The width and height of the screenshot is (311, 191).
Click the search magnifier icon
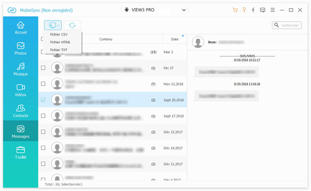(276, 25)
